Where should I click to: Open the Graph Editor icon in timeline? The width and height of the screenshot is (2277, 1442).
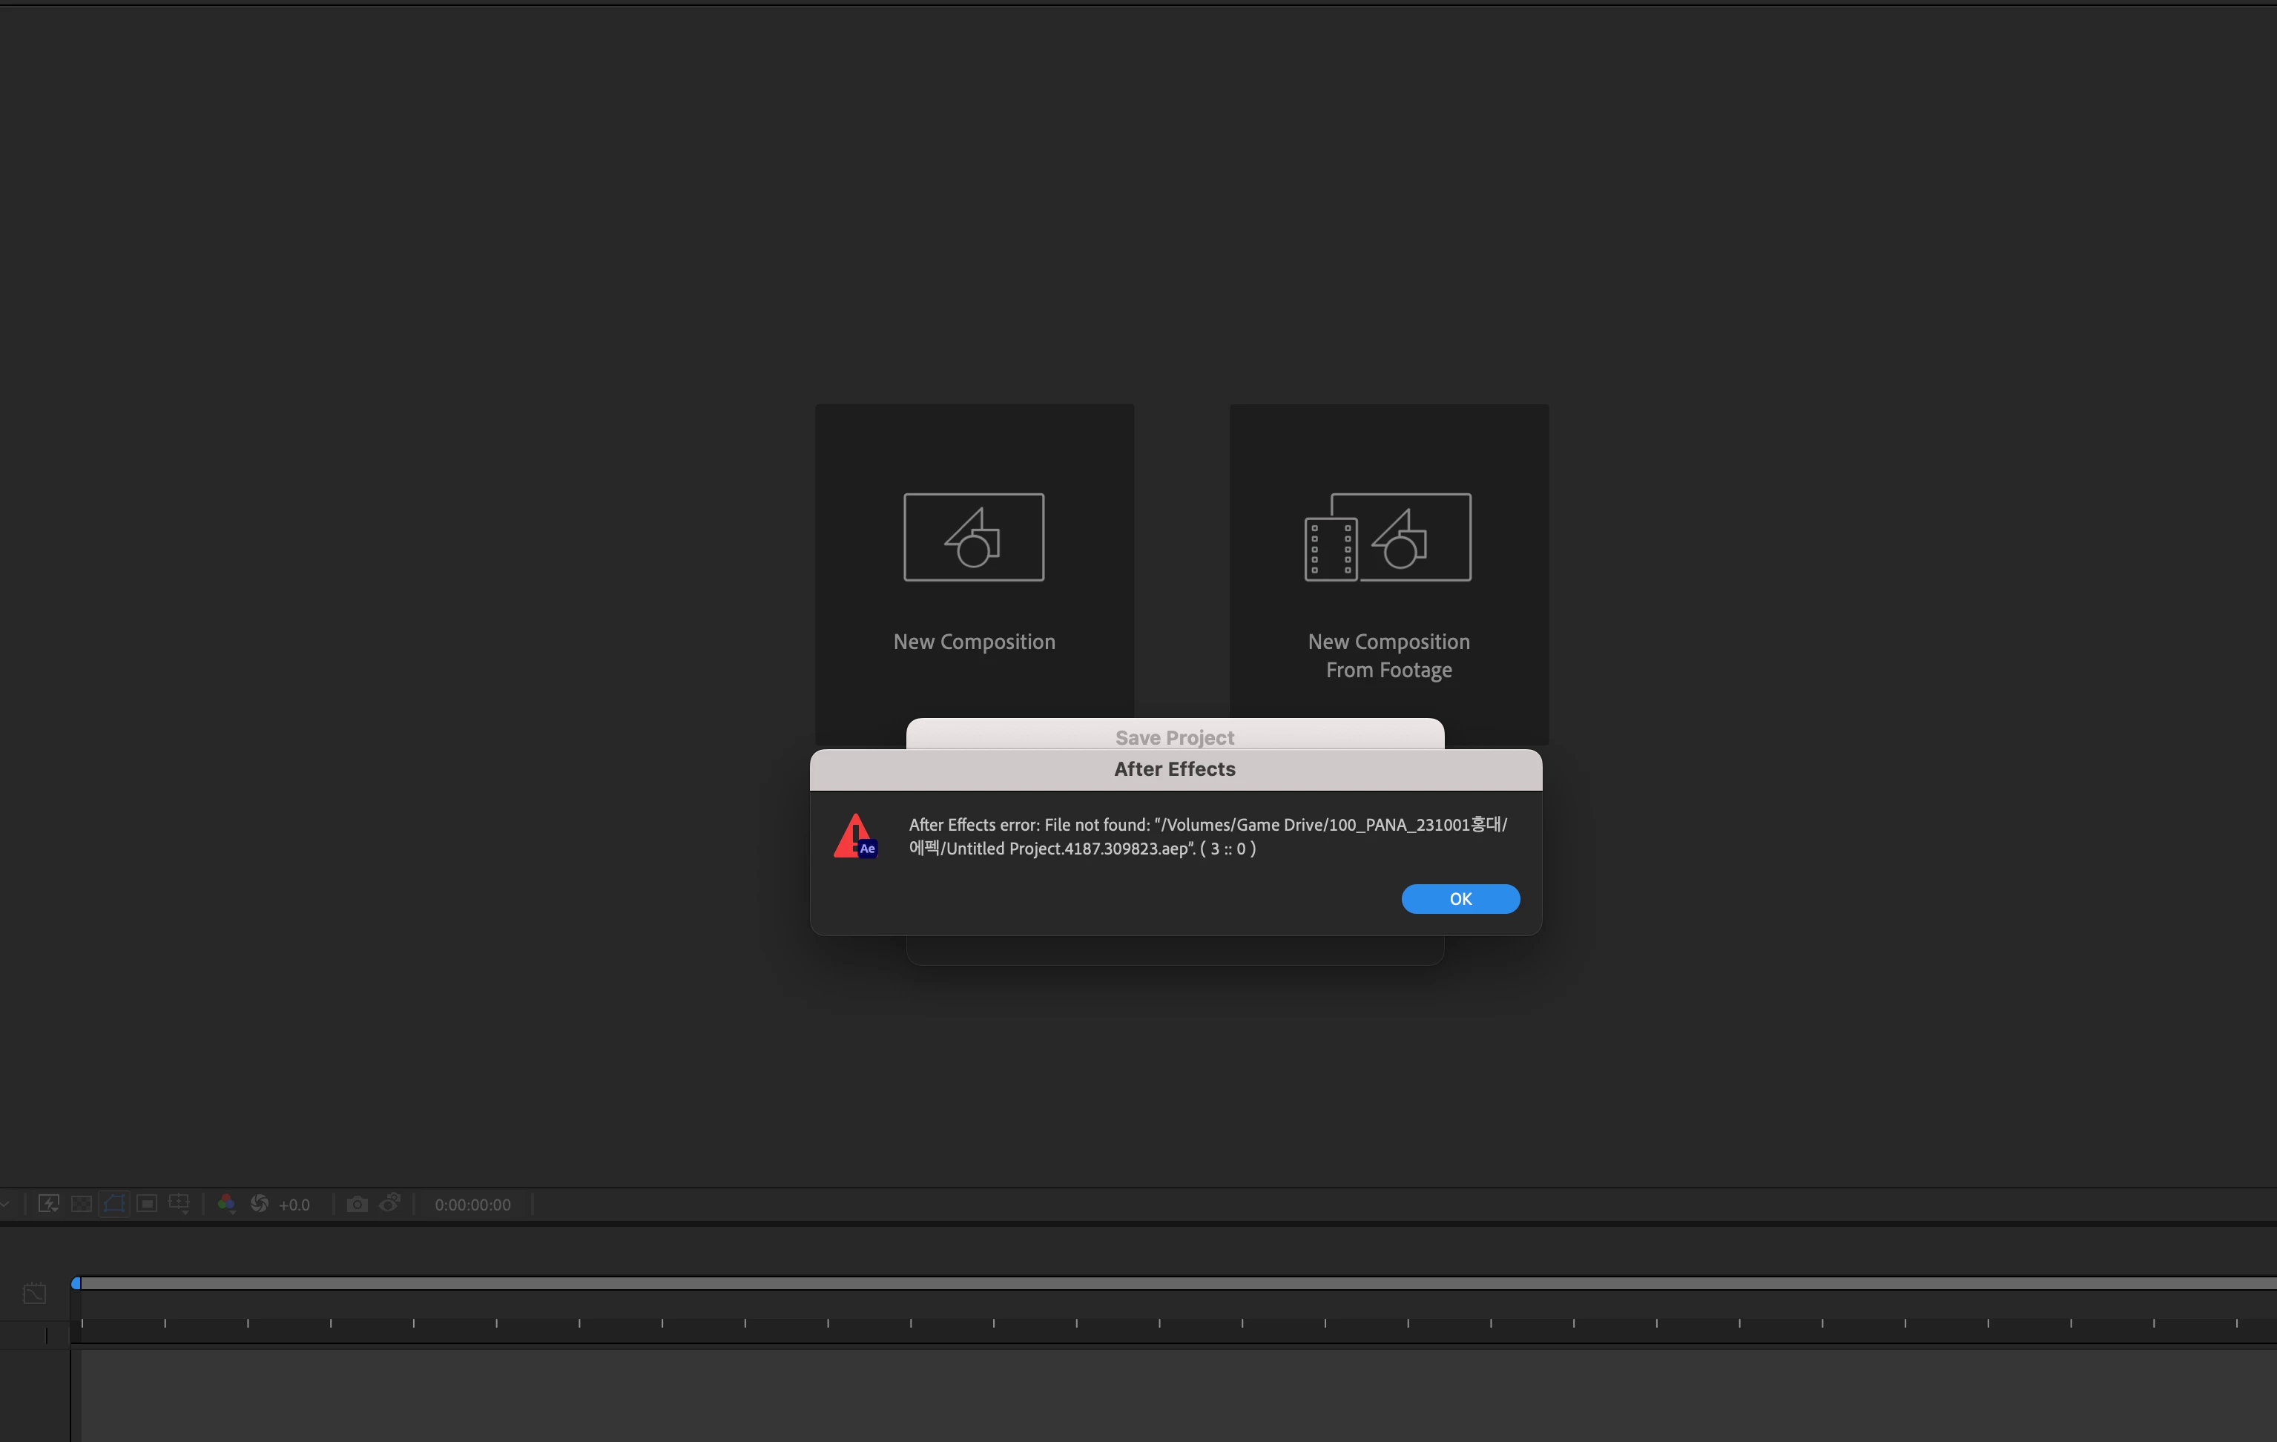(34, 1293)
